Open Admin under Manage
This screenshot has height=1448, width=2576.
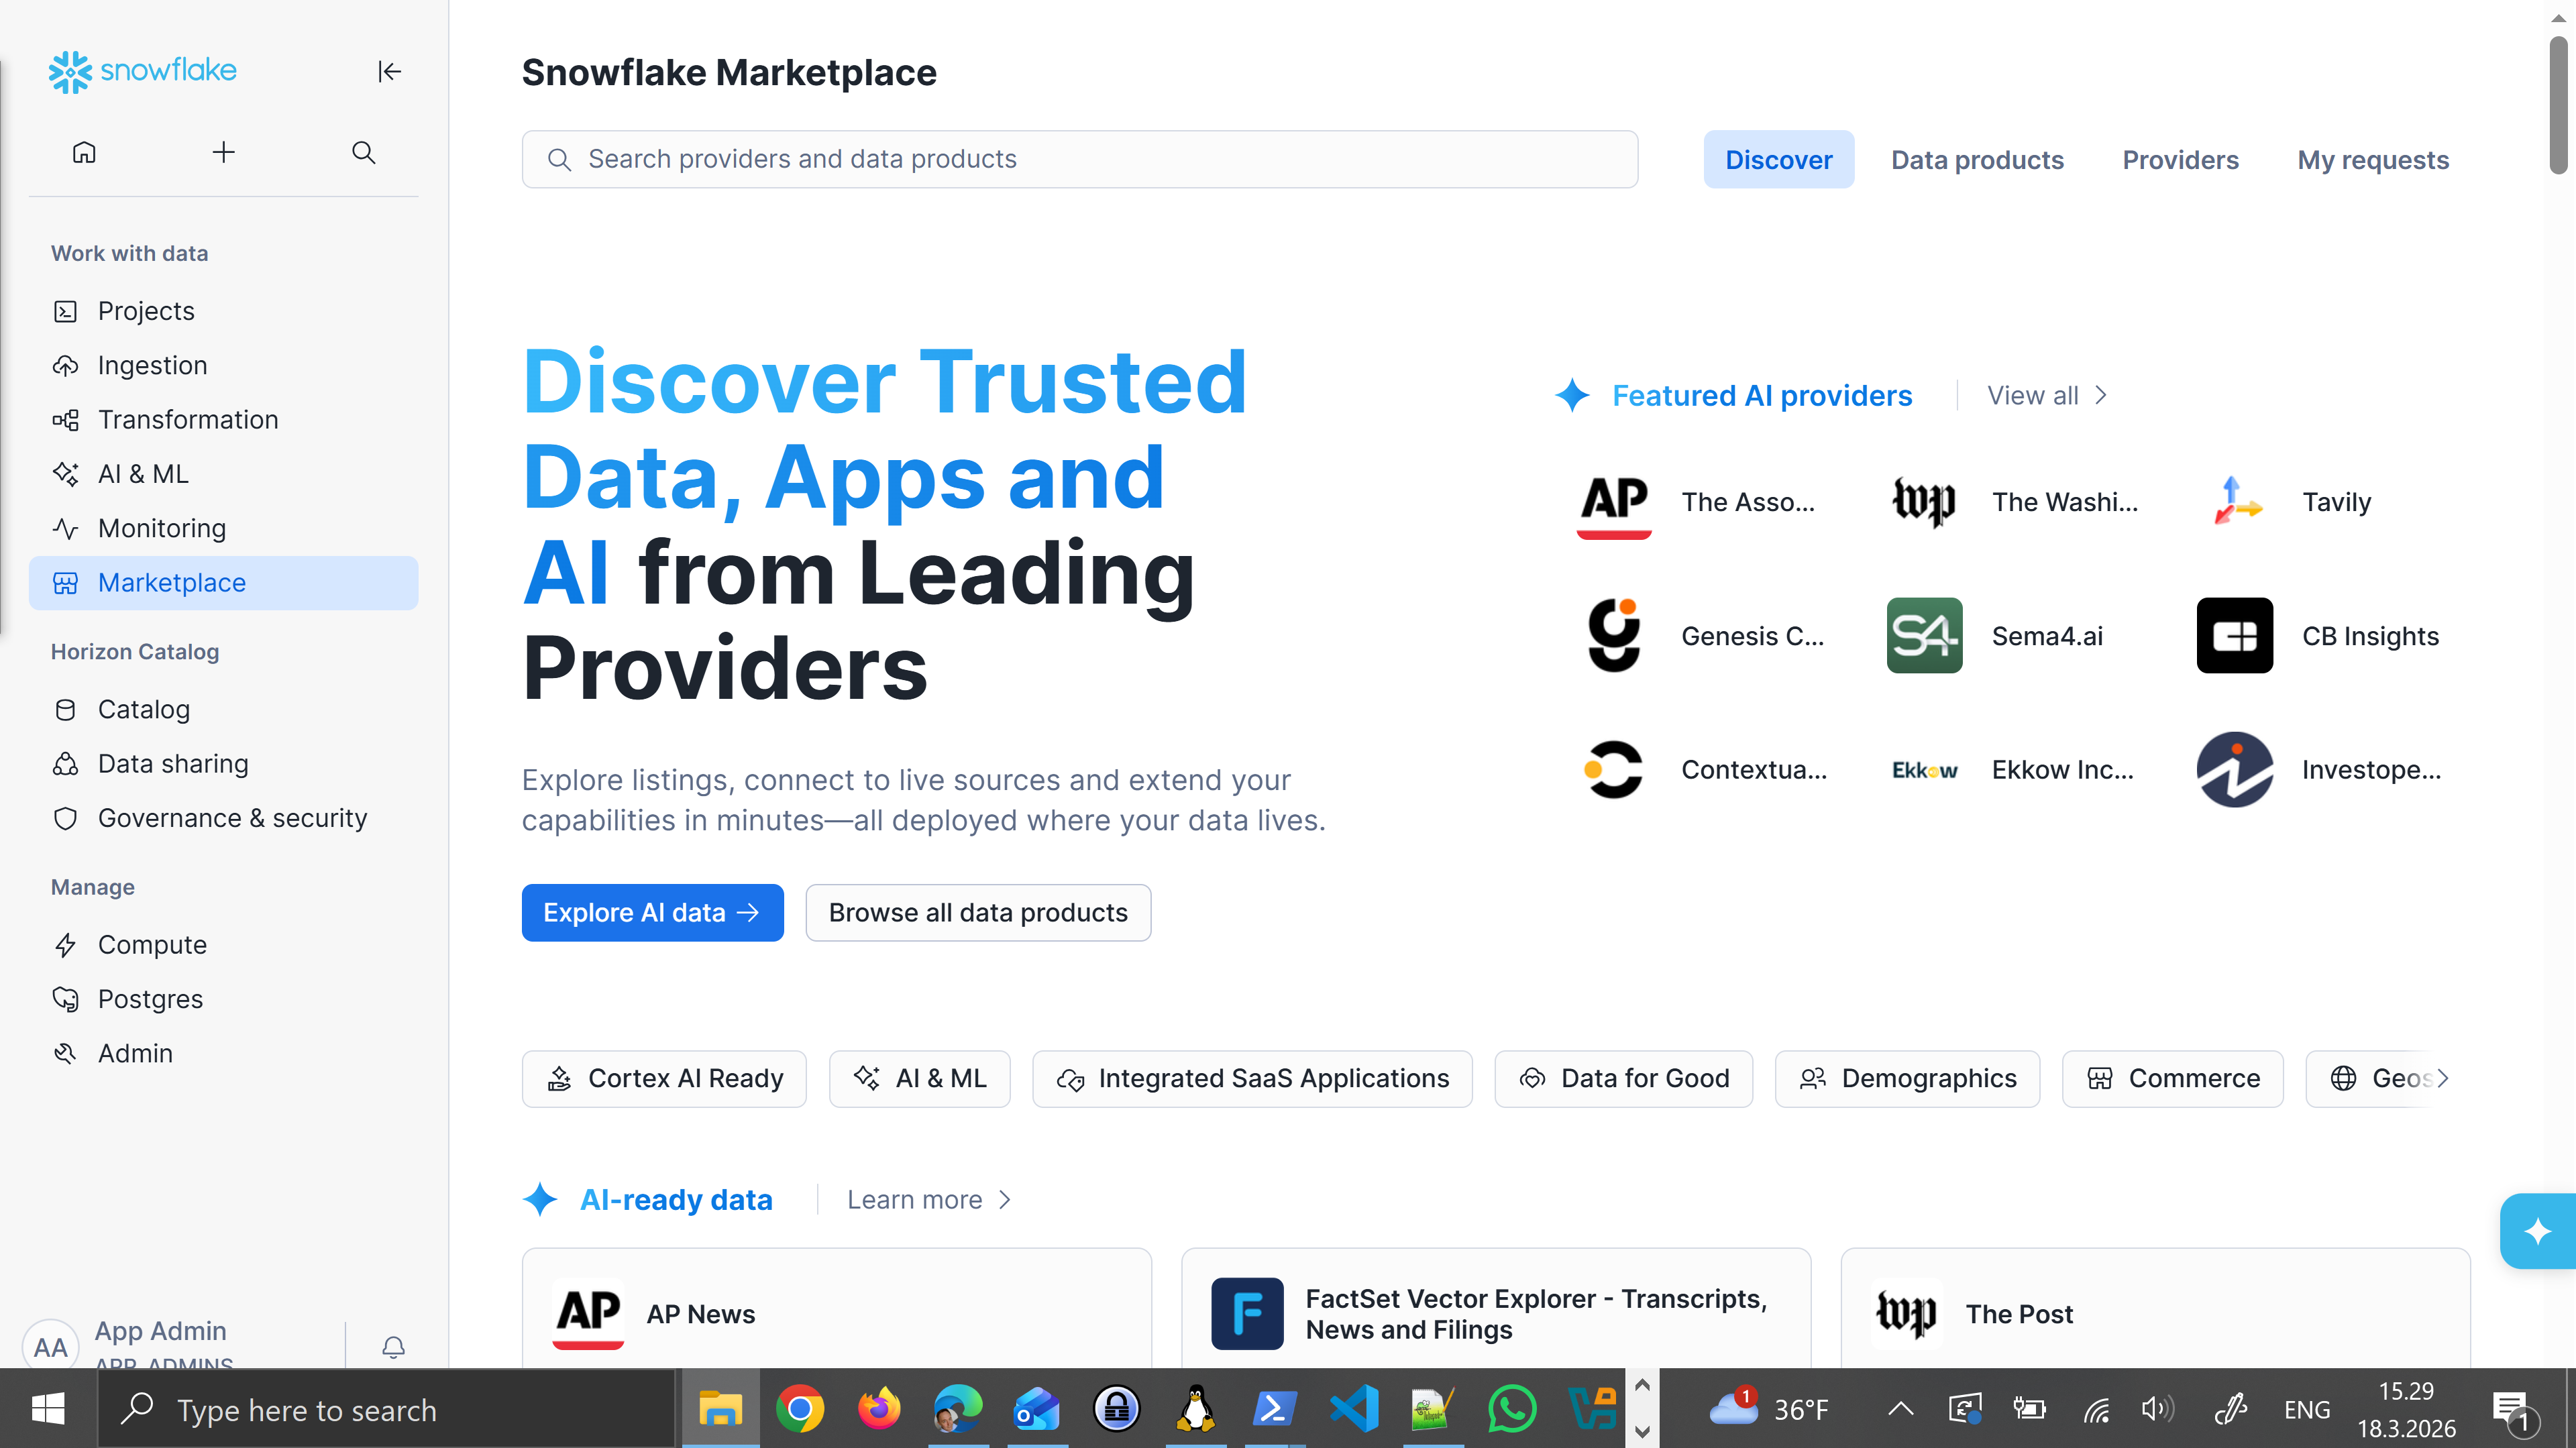(x=224, y=1053)
